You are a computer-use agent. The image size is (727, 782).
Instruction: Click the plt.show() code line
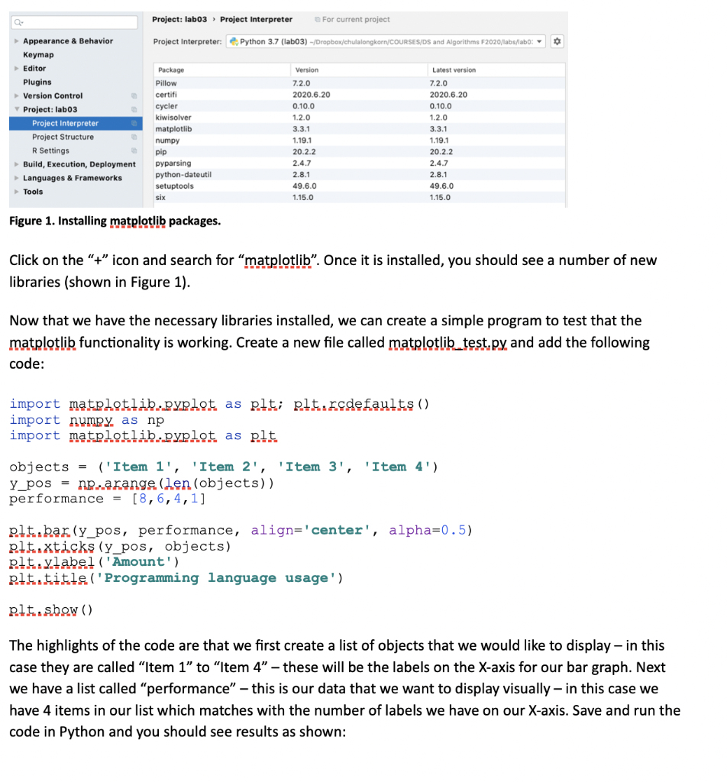tap(51, 610)
